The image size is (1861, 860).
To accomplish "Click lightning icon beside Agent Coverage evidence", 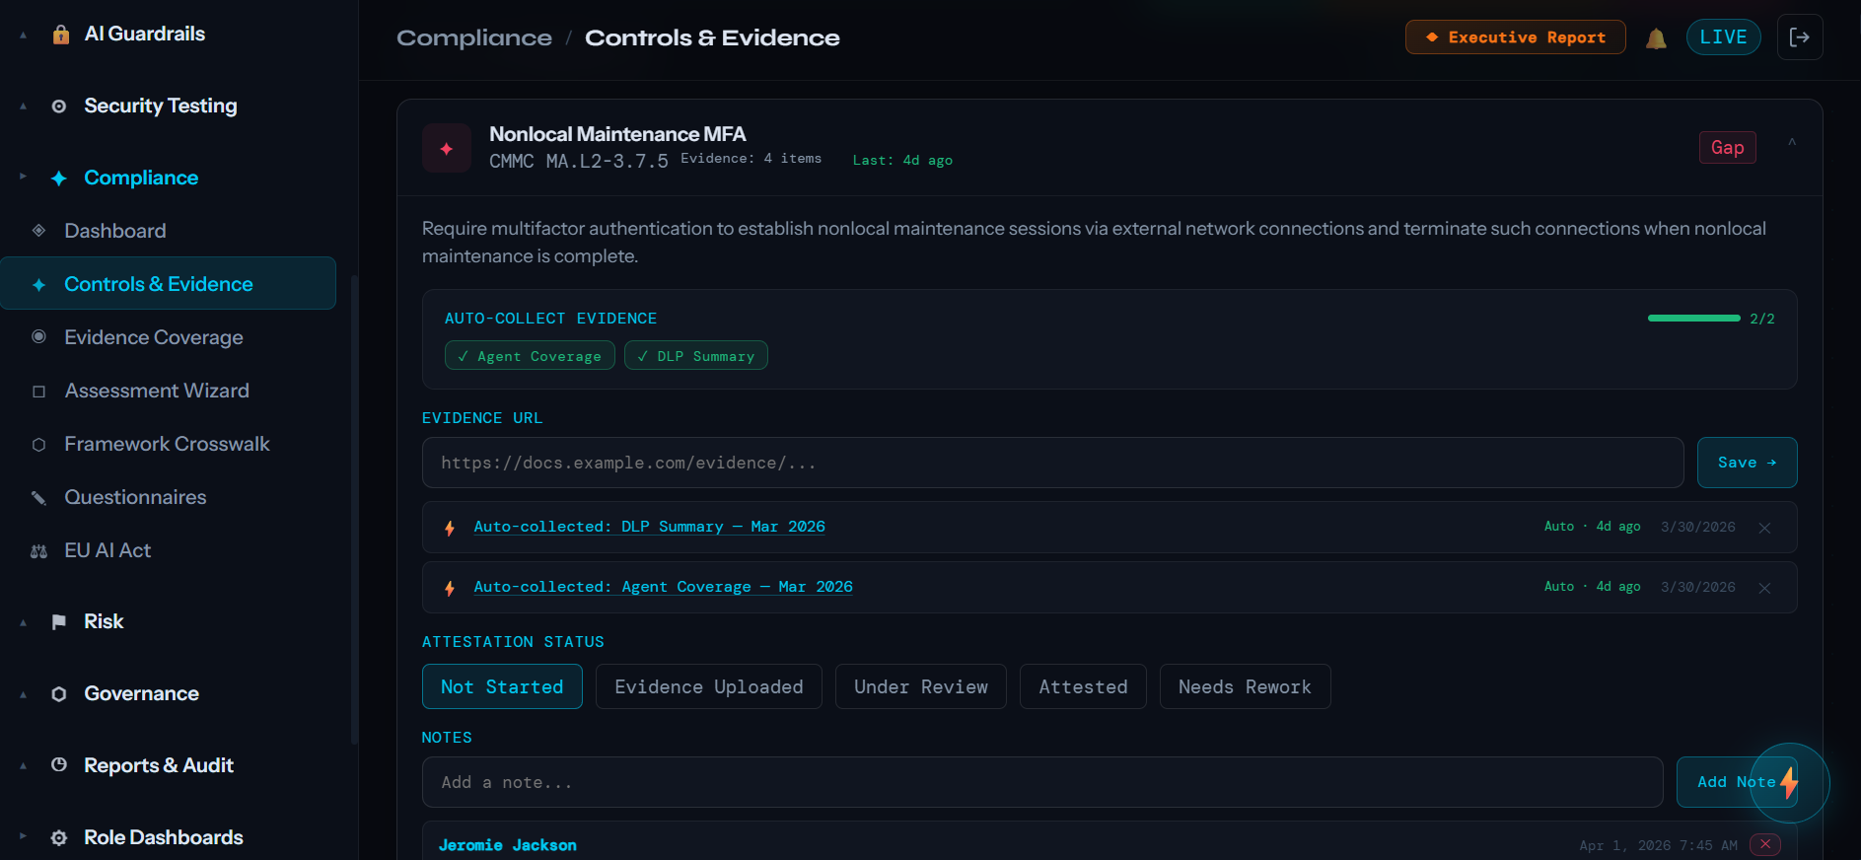I will click(450, 588).
